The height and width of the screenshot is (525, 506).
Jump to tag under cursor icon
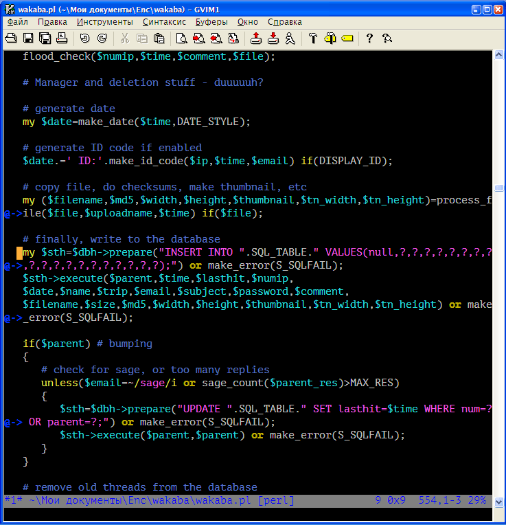click(x=347, y=38)
